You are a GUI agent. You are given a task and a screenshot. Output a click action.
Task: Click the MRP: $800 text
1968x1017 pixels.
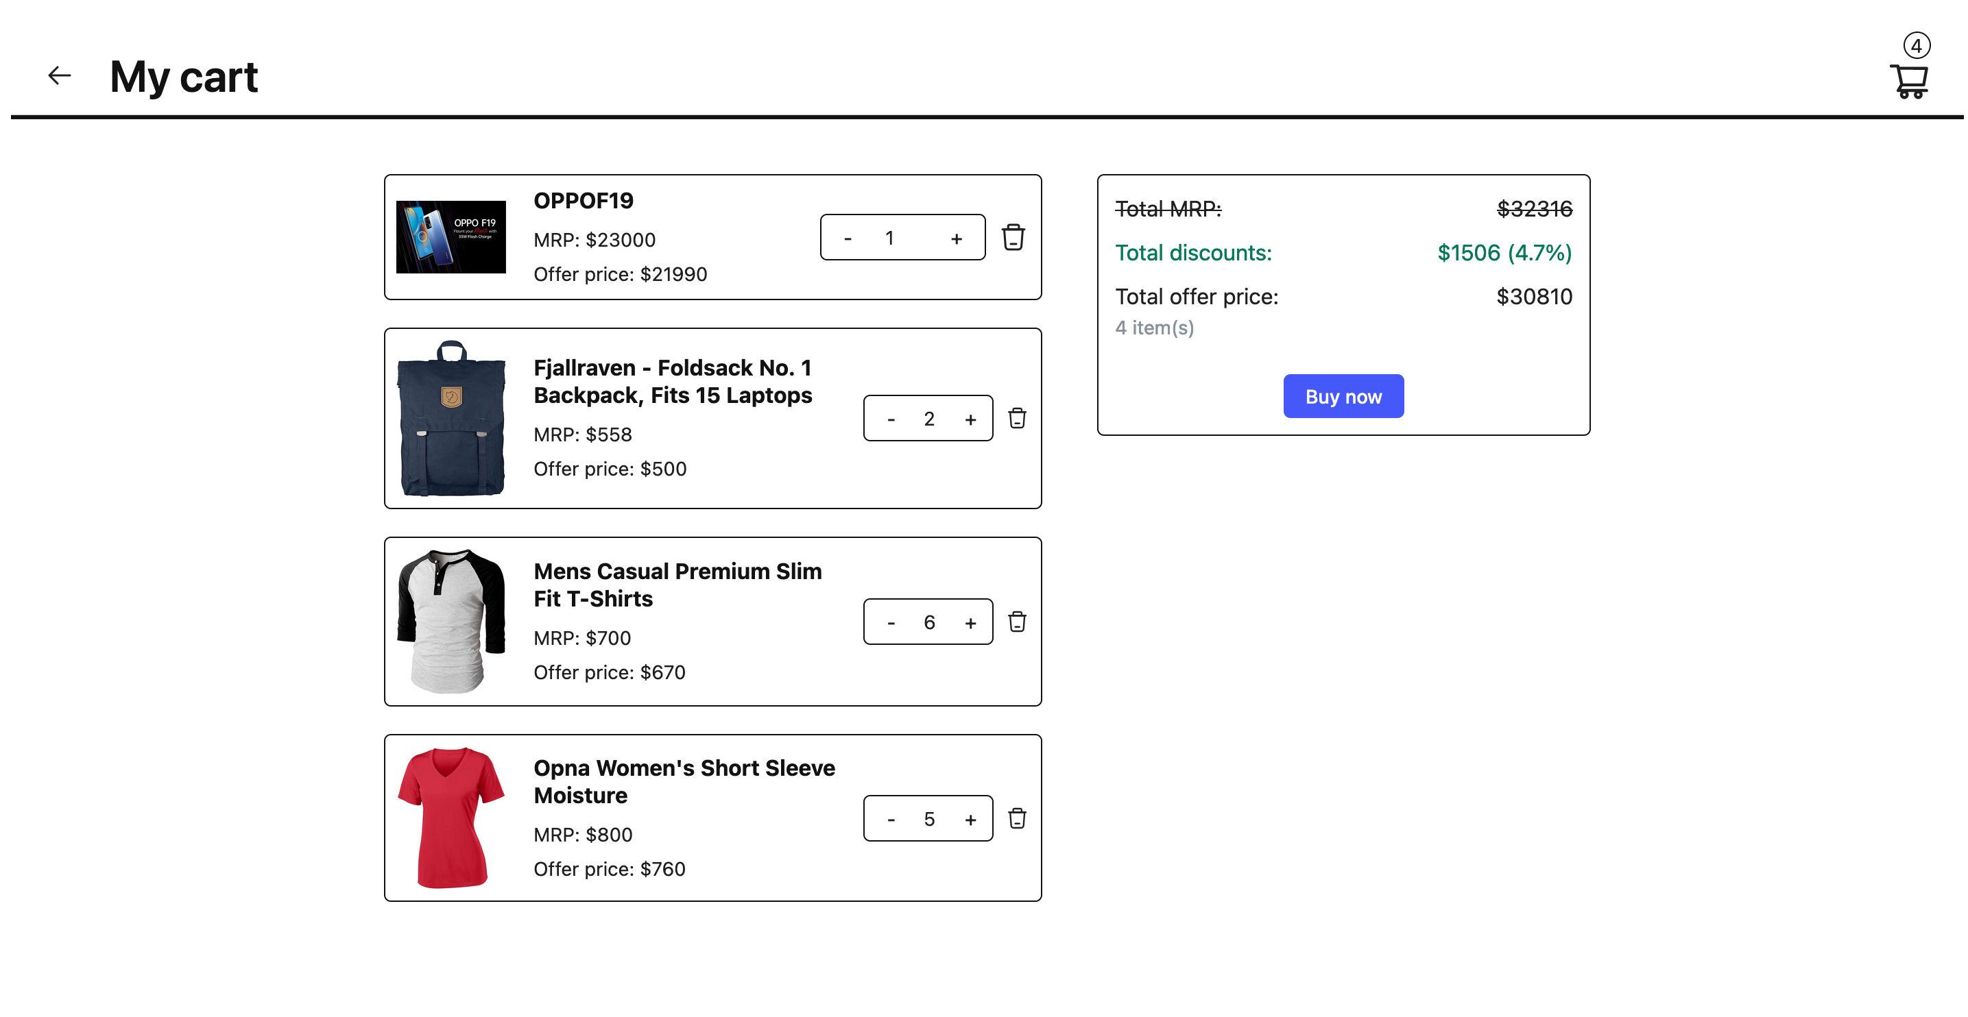click(583, 835)
